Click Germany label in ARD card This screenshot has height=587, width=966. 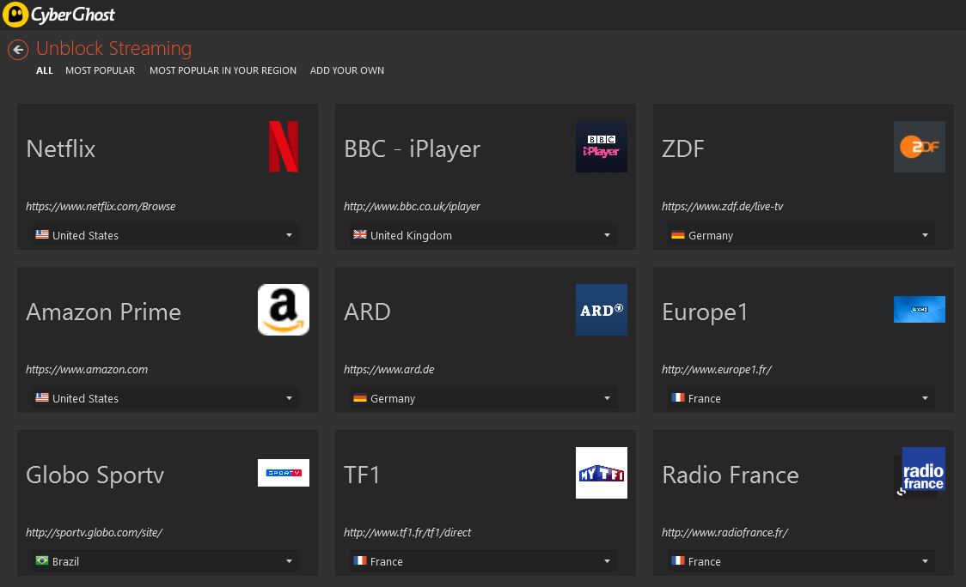[x=393, y=398]
